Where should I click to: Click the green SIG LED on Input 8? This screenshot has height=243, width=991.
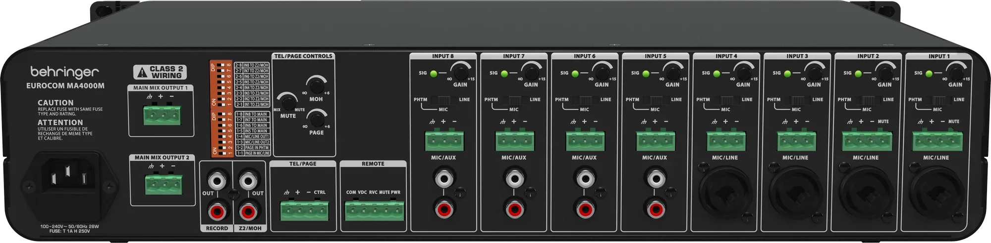pos(434,74)
